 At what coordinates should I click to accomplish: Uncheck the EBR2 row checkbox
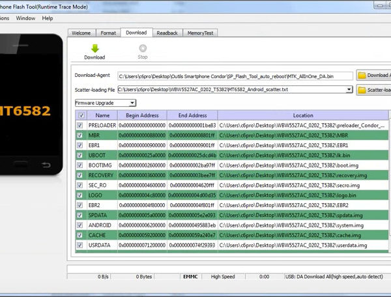click(x=80, y=205)
